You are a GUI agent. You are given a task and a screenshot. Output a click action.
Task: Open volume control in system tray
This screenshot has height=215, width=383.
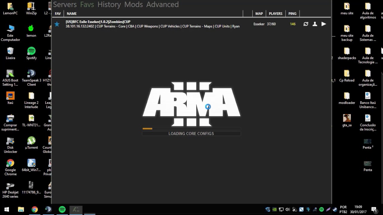point(288,210)
